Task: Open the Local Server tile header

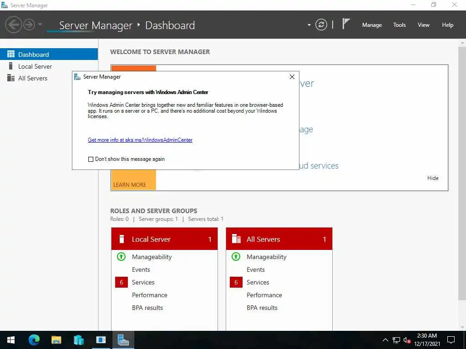Action: pyautogui.click(x=164, y=239)
